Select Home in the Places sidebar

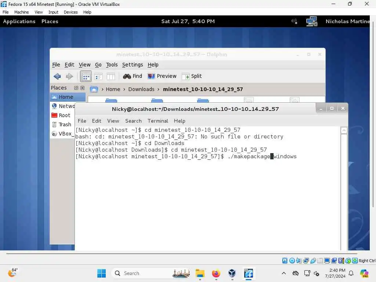pyautogui.click(x=68, y=97)
